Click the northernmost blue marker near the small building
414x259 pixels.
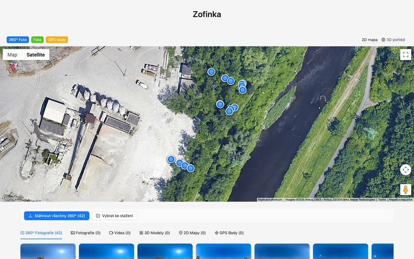[211, 72]
